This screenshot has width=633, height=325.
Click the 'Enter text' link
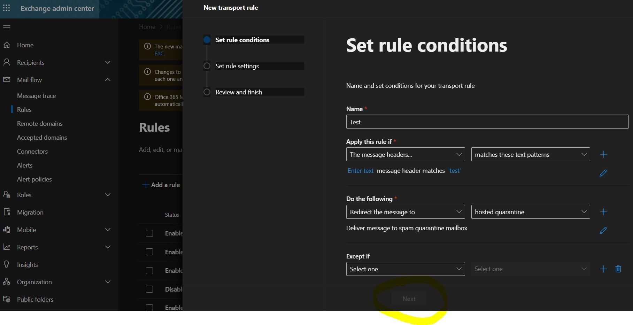361,171
